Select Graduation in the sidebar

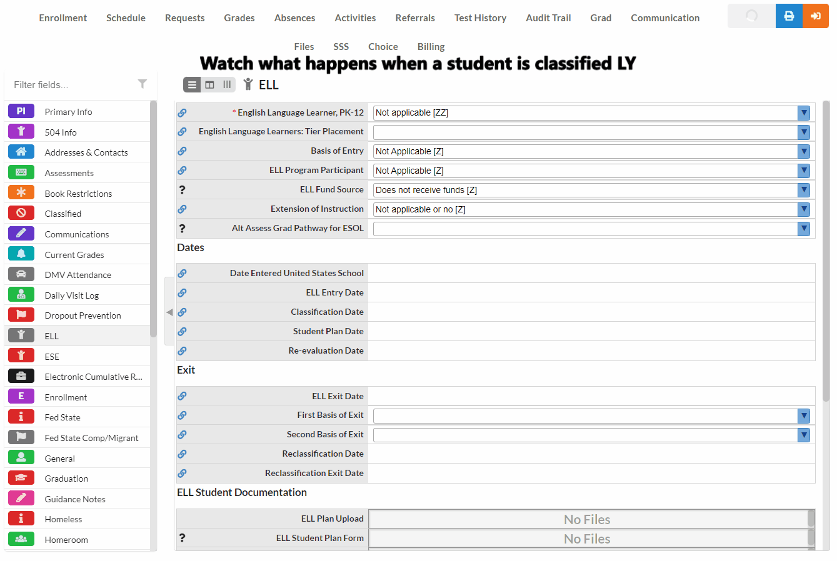coord(66,479)
